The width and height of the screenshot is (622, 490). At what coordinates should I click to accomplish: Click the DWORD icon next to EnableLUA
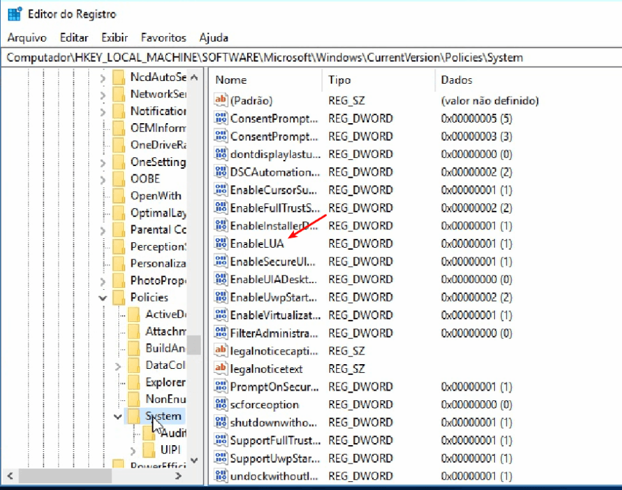pyautogui.click(x=220, y=243)
